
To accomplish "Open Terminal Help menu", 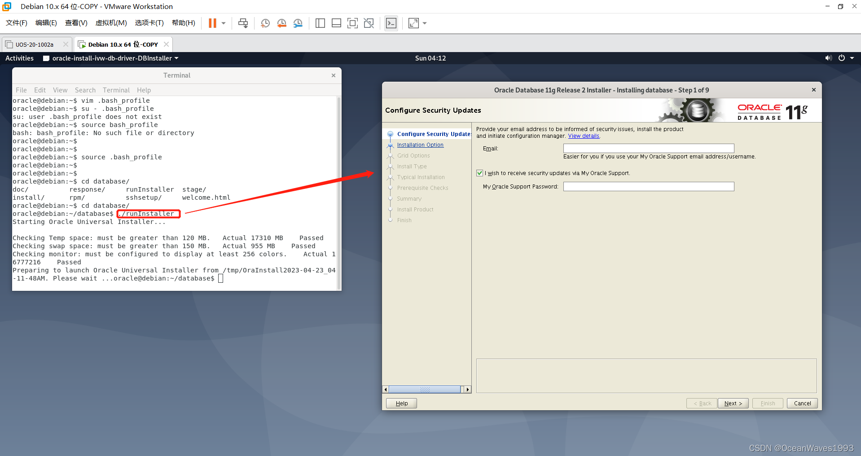I will (x=144, y=90).
